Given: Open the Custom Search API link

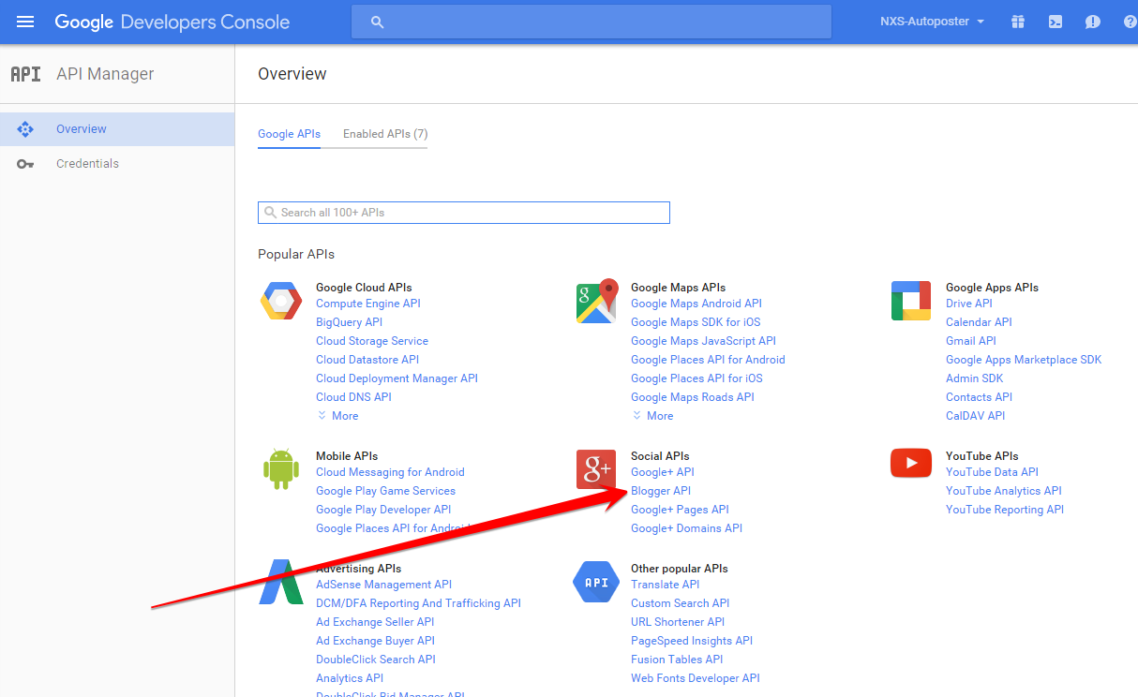Looking at the screenshot, I should point(680,603).
